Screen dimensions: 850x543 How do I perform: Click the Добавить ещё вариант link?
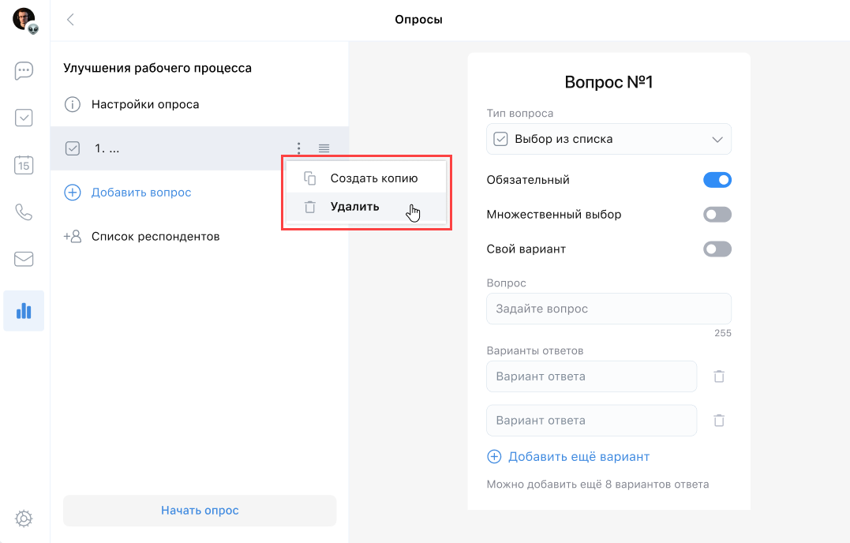coord(578,456)
